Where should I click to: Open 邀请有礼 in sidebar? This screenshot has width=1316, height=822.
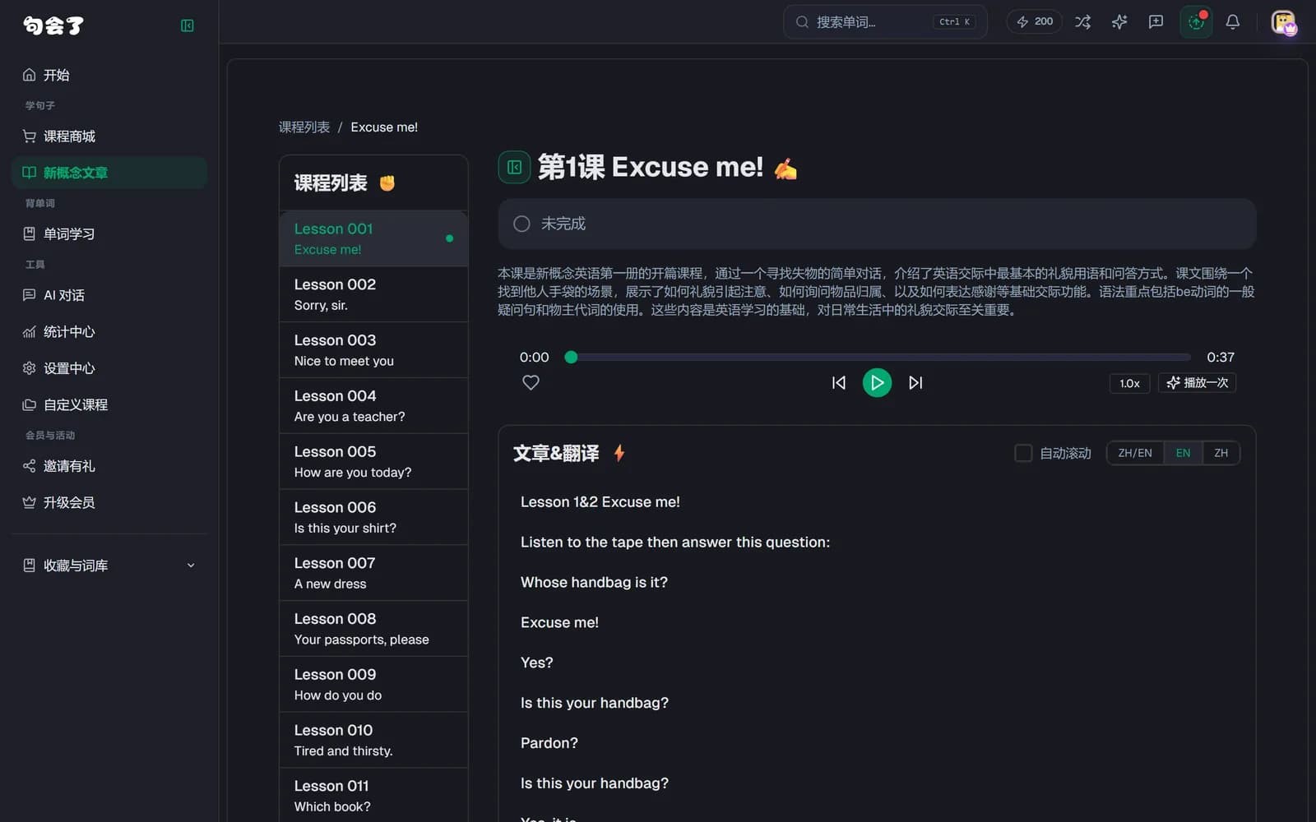[x=109, y=466]
